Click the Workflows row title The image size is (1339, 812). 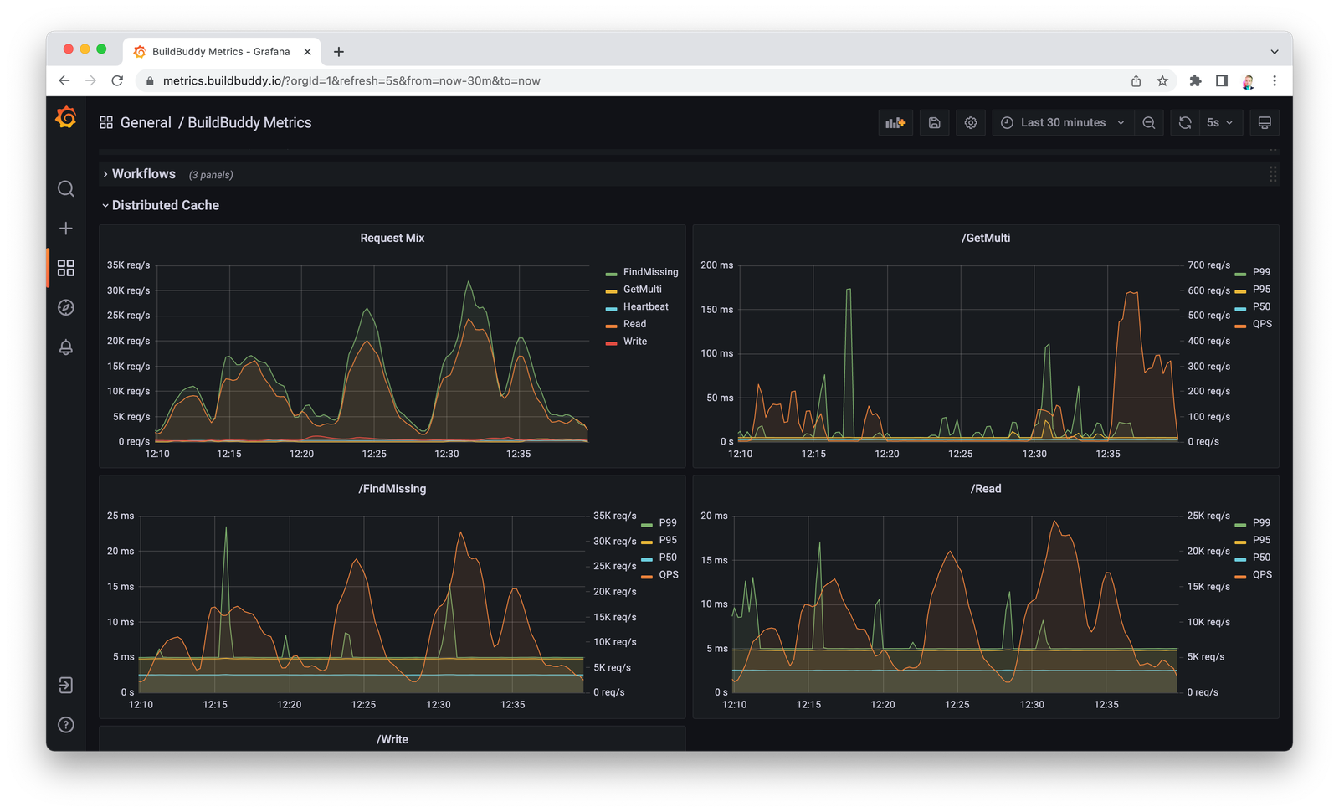[x=144, y=174]
